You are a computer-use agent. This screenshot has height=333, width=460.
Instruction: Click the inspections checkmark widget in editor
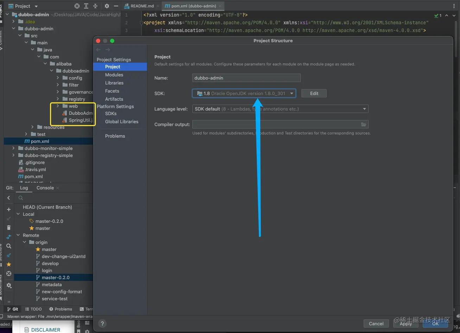click(x=438, y=15)
